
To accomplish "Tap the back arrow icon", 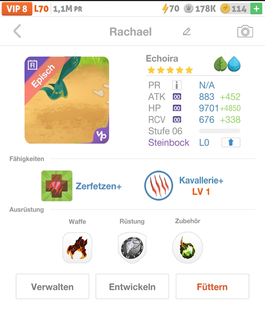I will pos(17,31).
